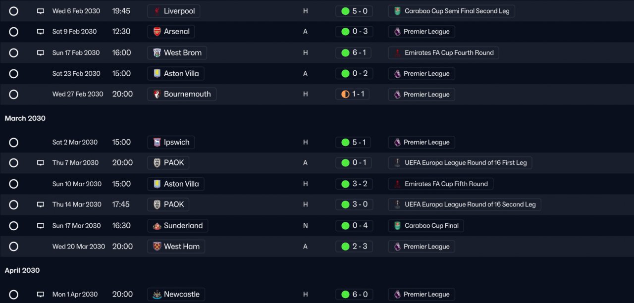This screenshot has height=303, width=634.
Task: Select the radio circle for Wed 27 Feb match
Action: [x=13, y=95]
